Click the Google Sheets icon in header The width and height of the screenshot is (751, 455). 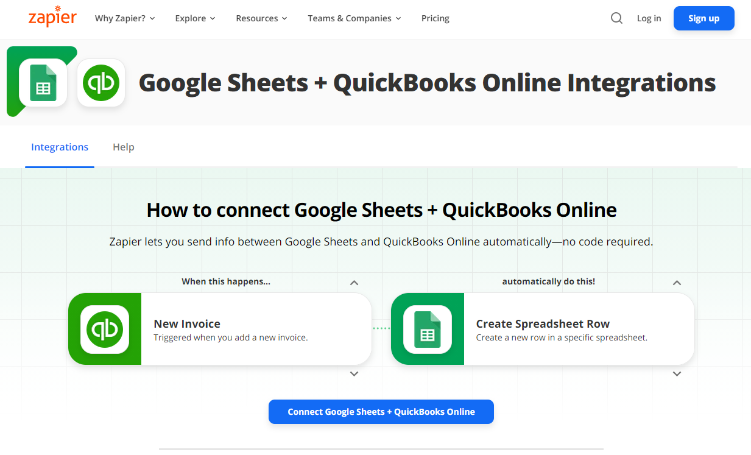(43, 83)
